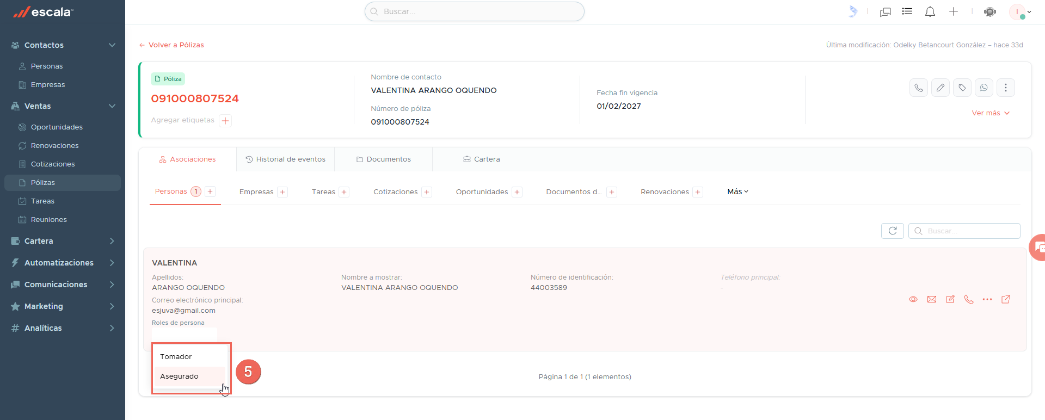
Task: Add a task with the plus beside Tareas
Action: [x=344, y=192]
